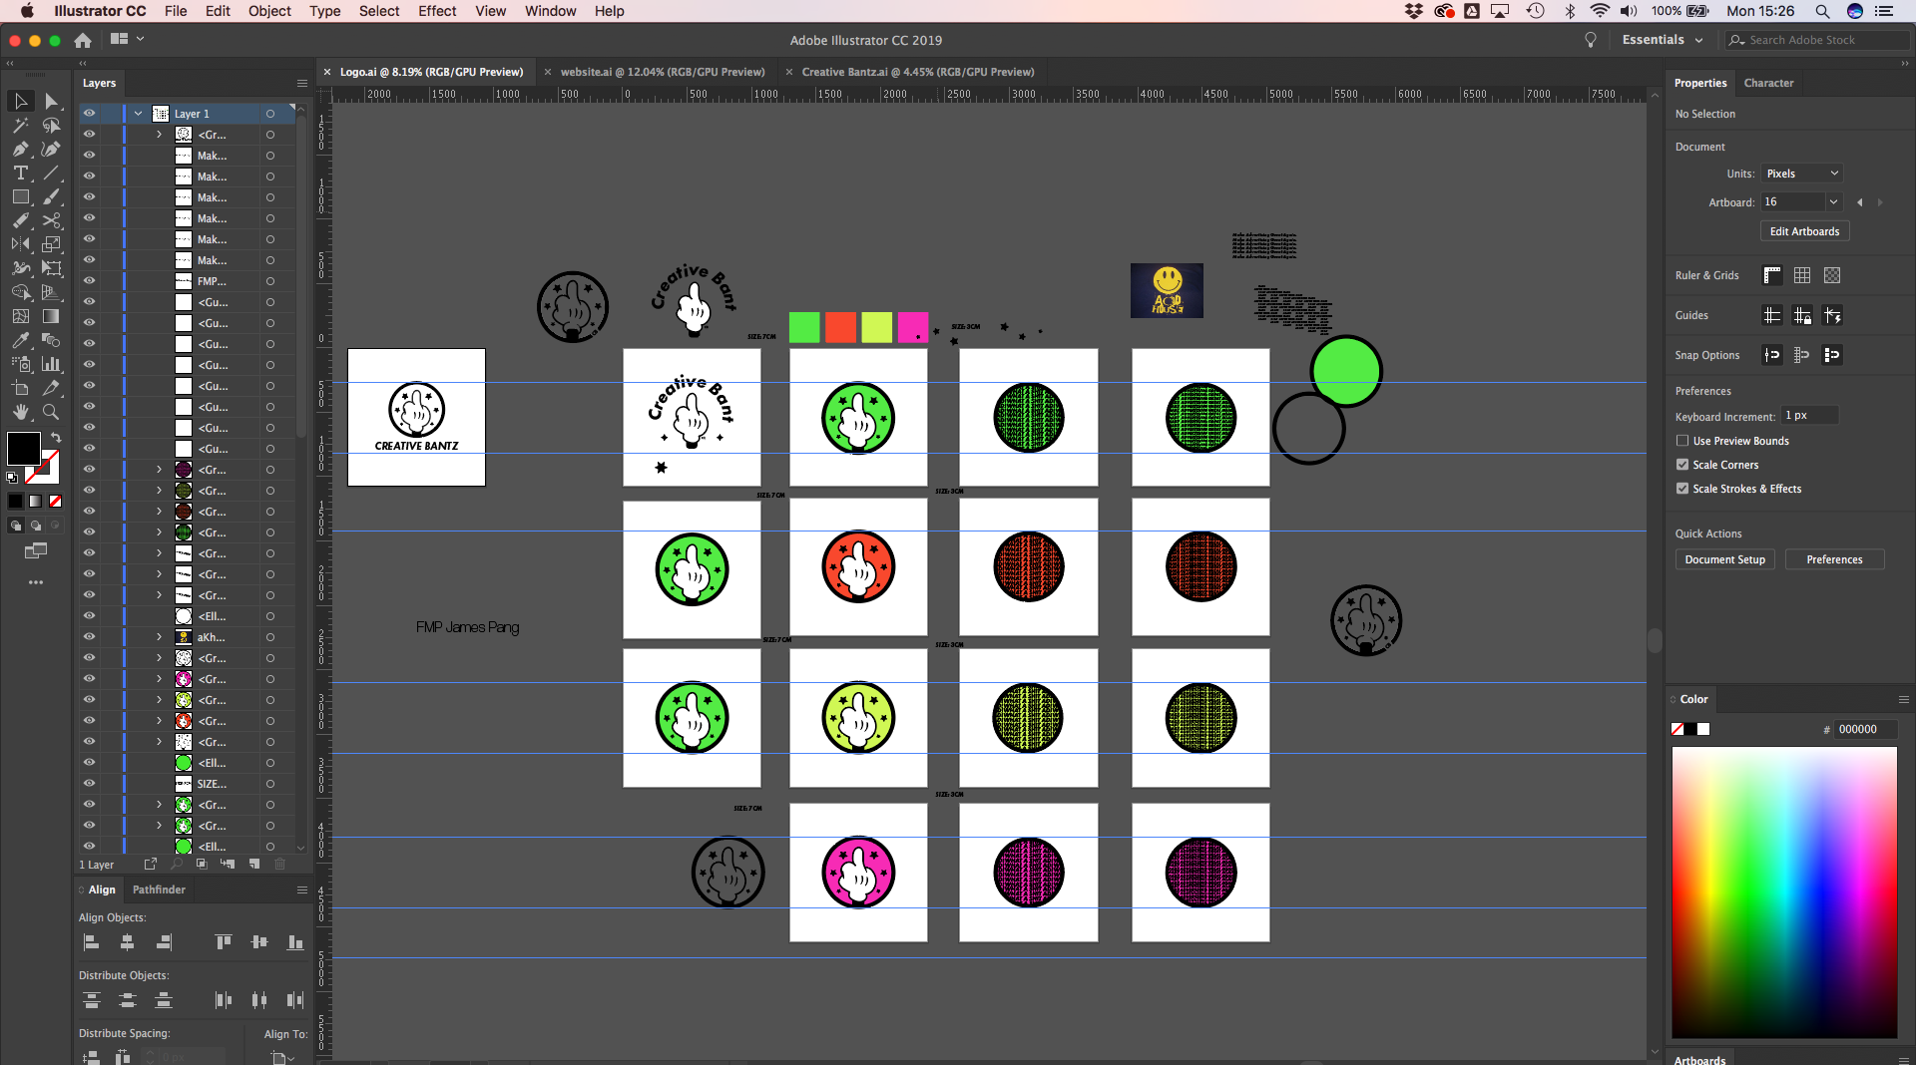Open the Artboard number dropdown
Screen dimensions: 1916x1065
(1833, 202)
